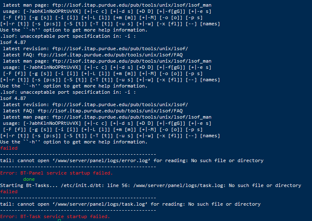
Task: Click the red 'Error: BT-Task service startup failed.' line
Action: (55, 216)
